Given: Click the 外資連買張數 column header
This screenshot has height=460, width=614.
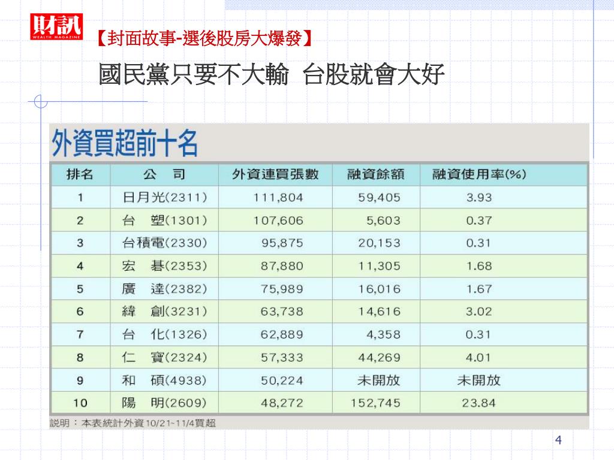Looking at the screenshot, I should coord(275,174).
